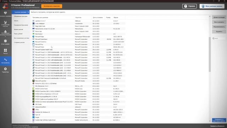Click the CCleaner logo in the header
The width and height of the screenshot is (227, 128).
pyautogui.click(x=6, y=6)
